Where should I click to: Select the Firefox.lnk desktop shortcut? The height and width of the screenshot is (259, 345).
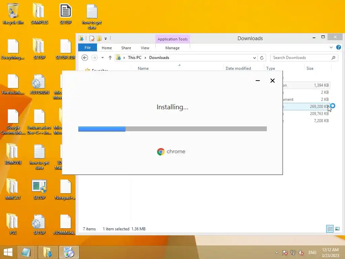[13, 84]
